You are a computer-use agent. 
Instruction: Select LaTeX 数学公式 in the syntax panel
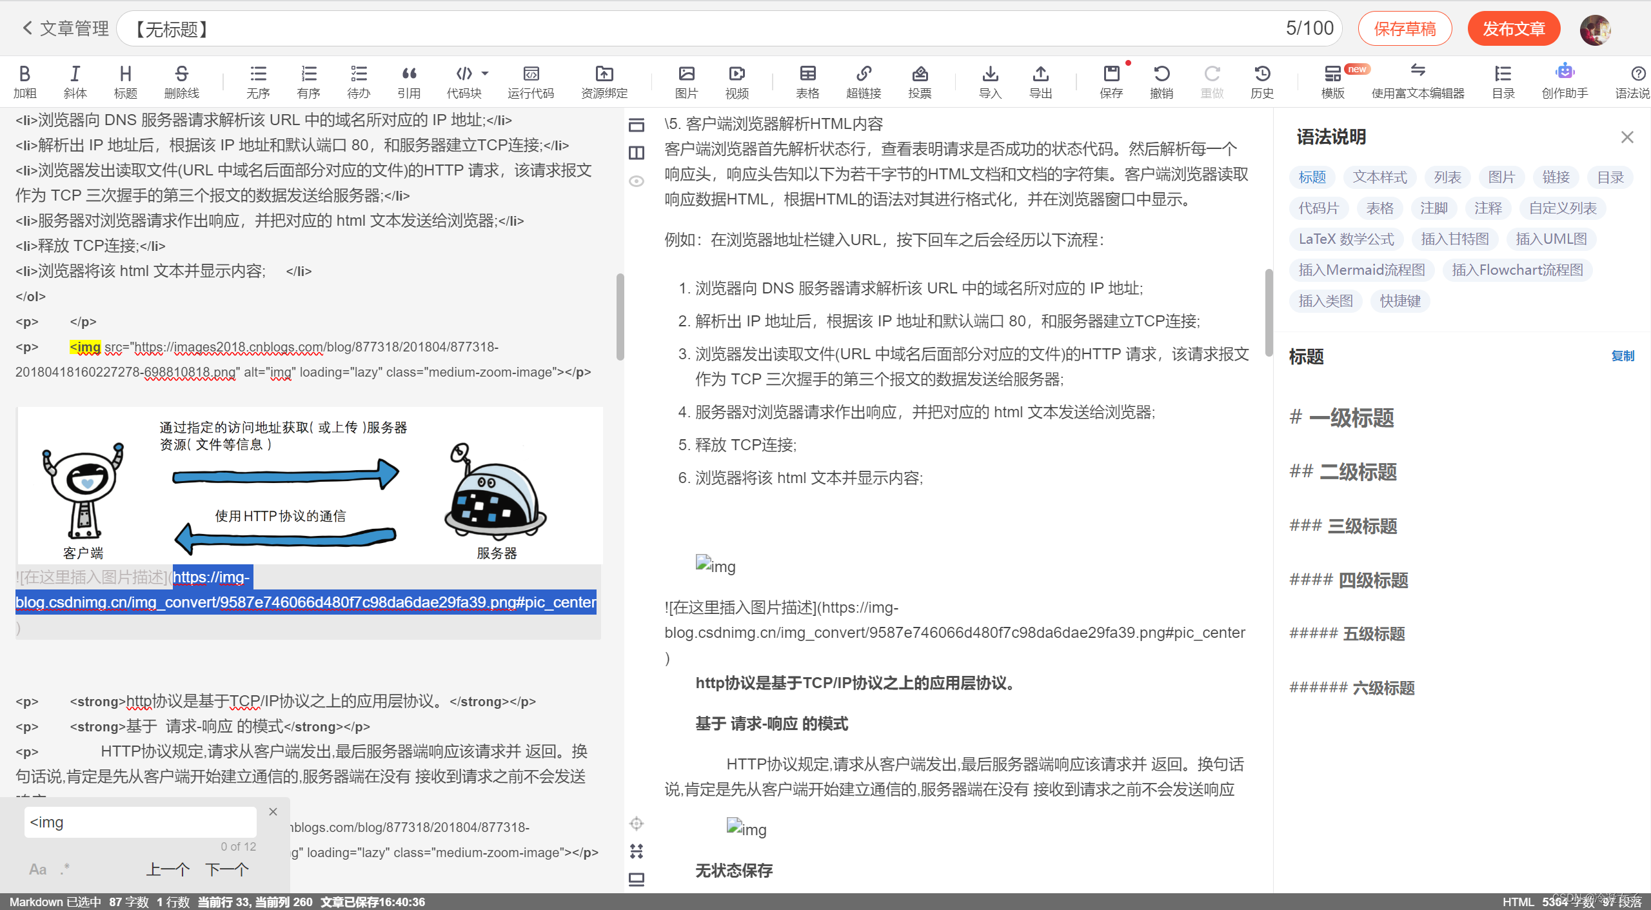tap(1346, 239)
